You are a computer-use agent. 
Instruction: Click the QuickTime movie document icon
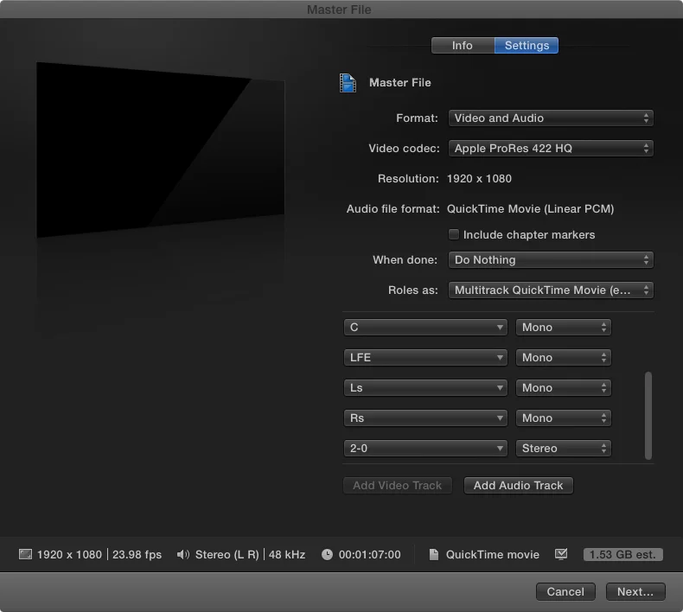433,554
